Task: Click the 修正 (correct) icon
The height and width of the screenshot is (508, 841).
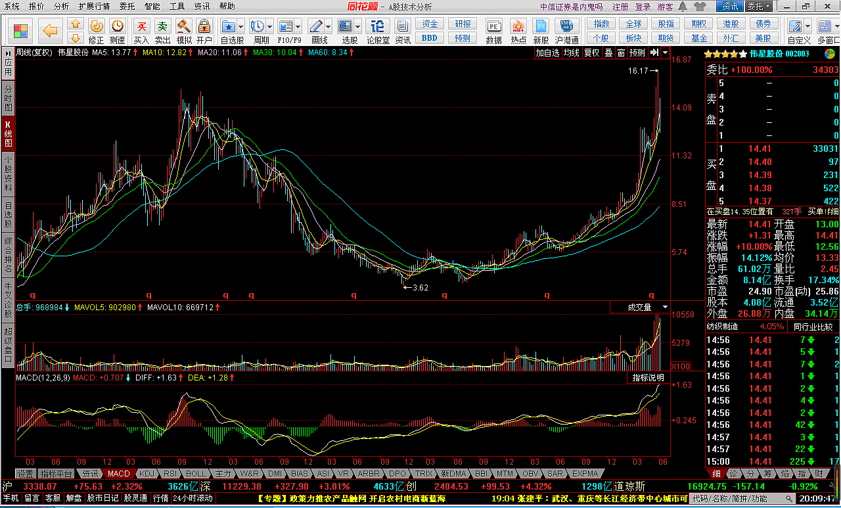Action: (x=97, y=26)
